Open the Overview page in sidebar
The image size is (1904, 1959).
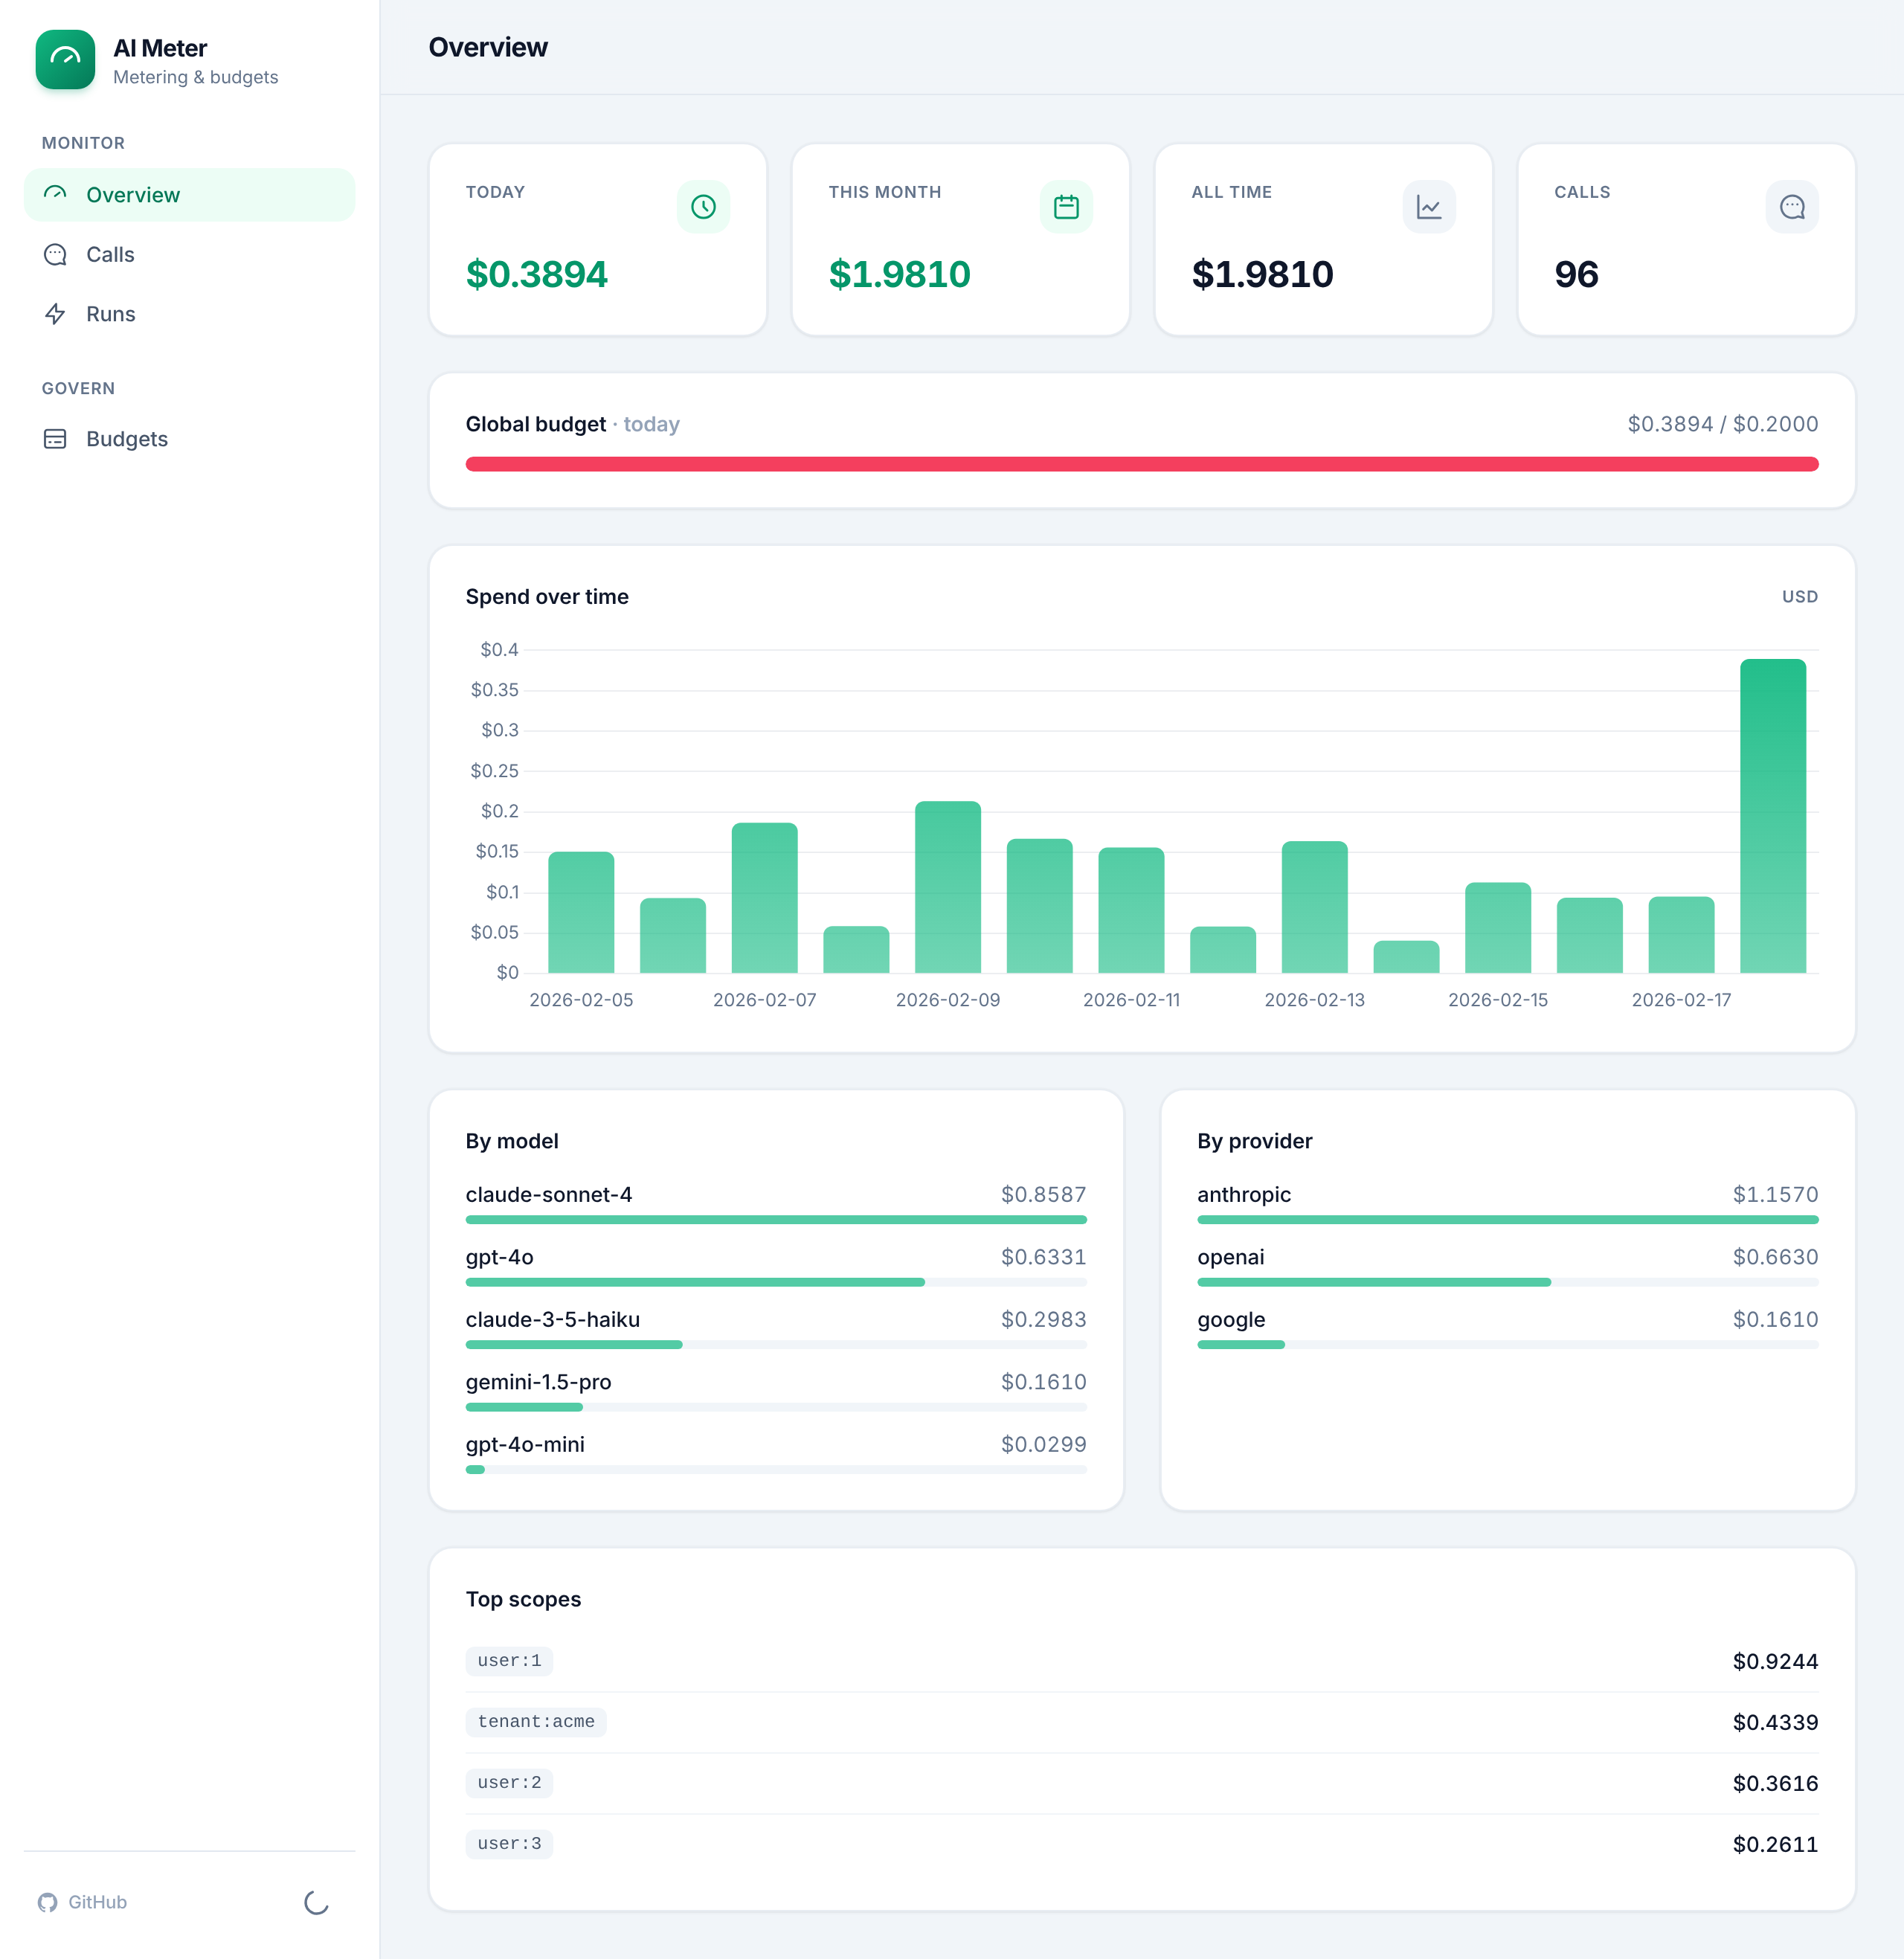point(190,195)
